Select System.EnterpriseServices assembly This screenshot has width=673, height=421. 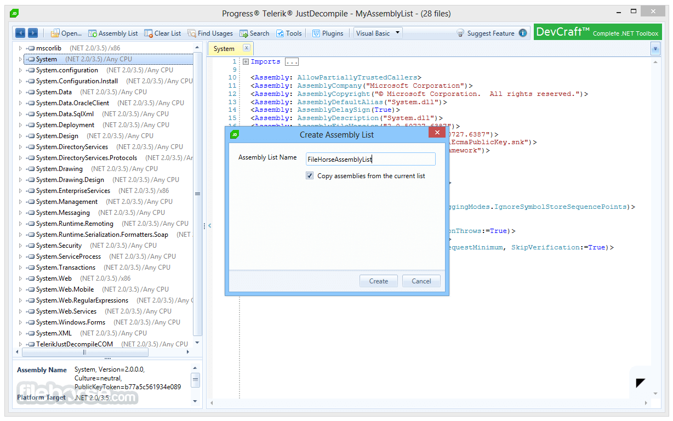[x=73, y=191]
